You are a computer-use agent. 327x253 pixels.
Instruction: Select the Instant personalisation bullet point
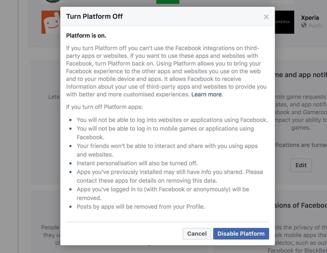coord(137,163)
